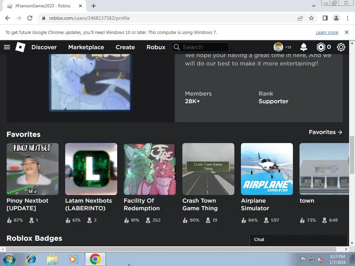
Task: Open the Roblox settings gear
Action: 341,47
